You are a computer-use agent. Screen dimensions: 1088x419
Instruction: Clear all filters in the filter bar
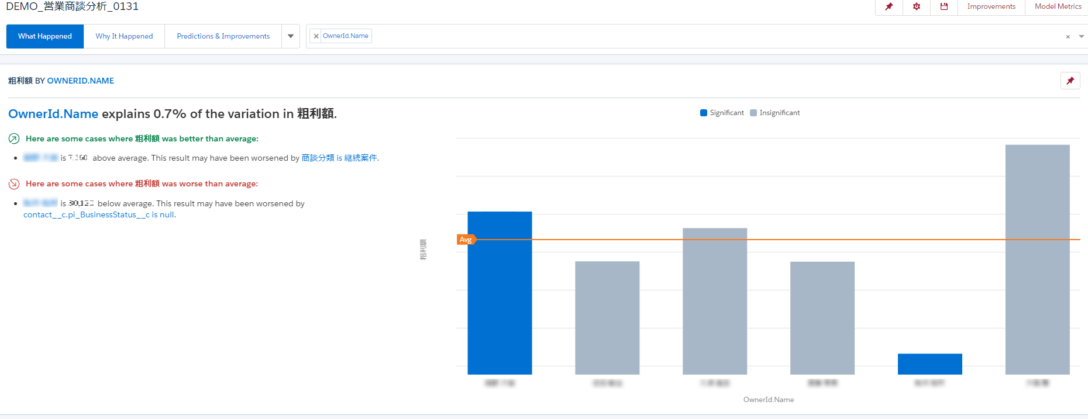[x=1068, y=37]
